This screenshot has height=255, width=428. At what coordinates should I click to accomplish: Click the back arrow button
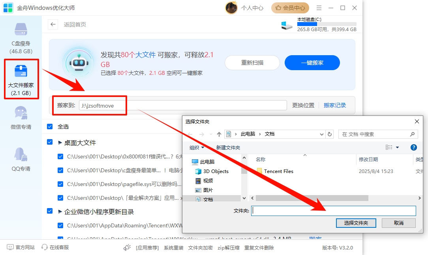tap(53, 24)
